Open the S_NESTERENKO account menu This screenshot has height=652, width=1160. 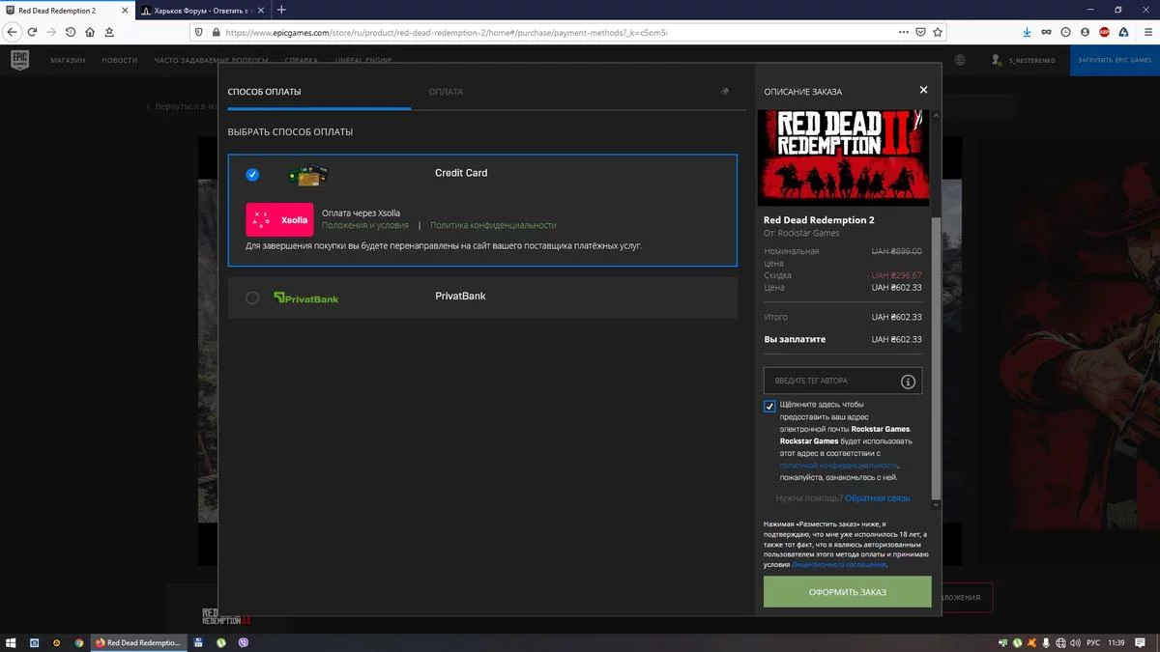point(1024,60)
